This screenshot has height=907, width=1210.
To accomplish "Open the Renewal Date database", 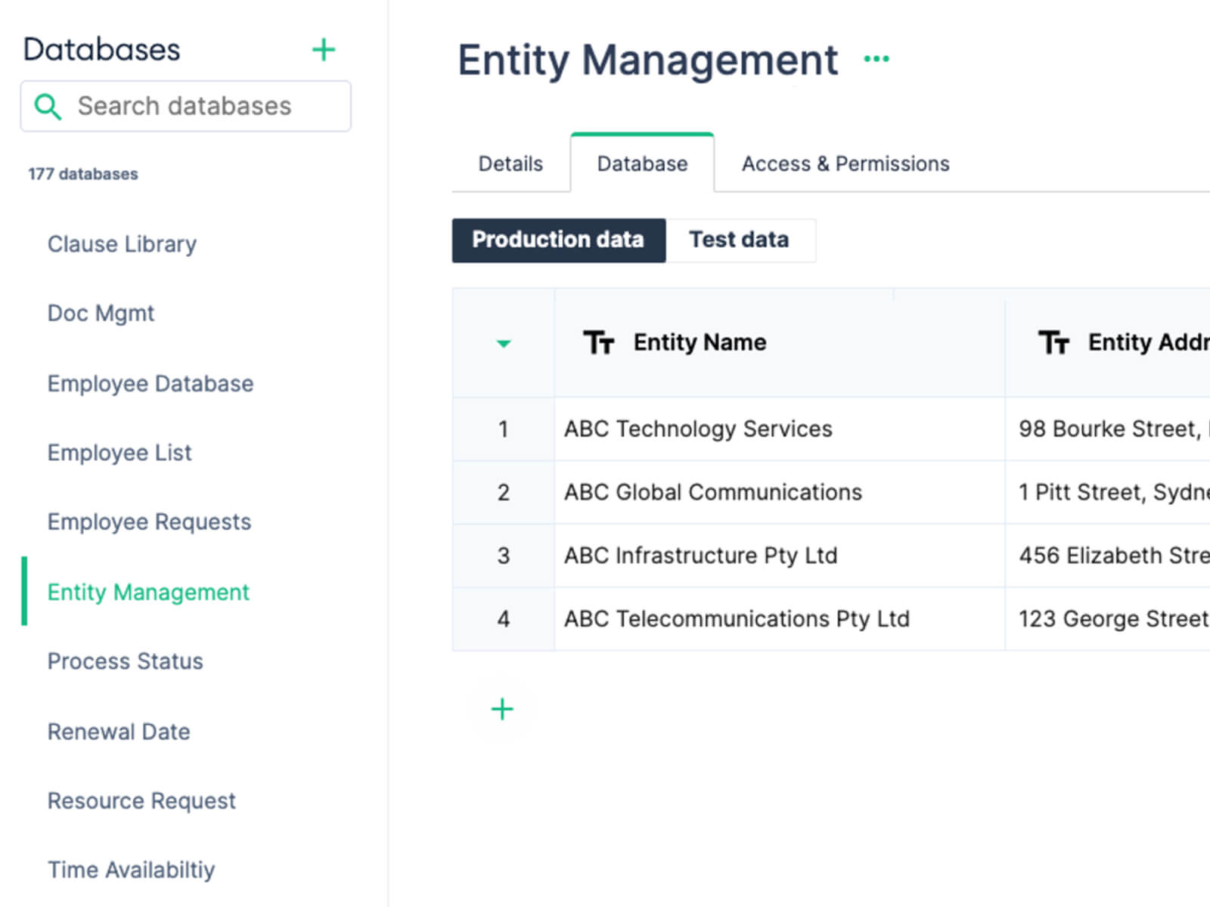I will [119, 732].
